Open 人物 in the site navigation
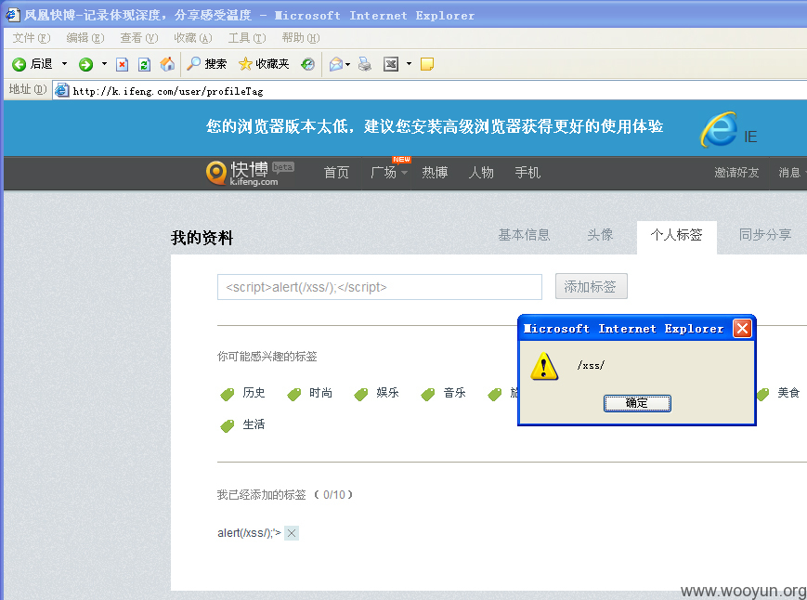Screen dimensions: 807x600 point(481,173)
